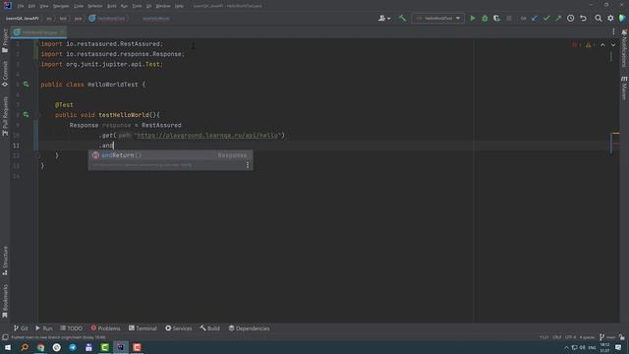Open the user account dropdown in toolbar
Screen dimensions: 629x354
(x=384, y=18)
